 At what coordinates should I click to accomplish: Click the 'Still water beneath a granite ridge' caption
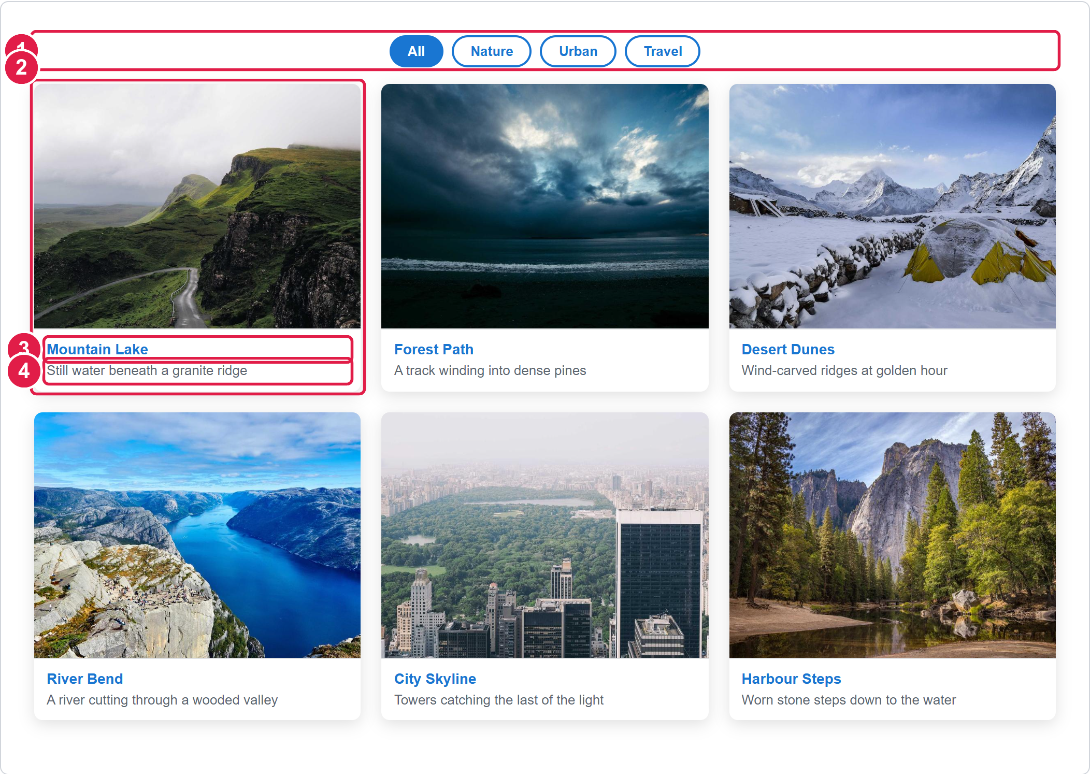(147, 370)
